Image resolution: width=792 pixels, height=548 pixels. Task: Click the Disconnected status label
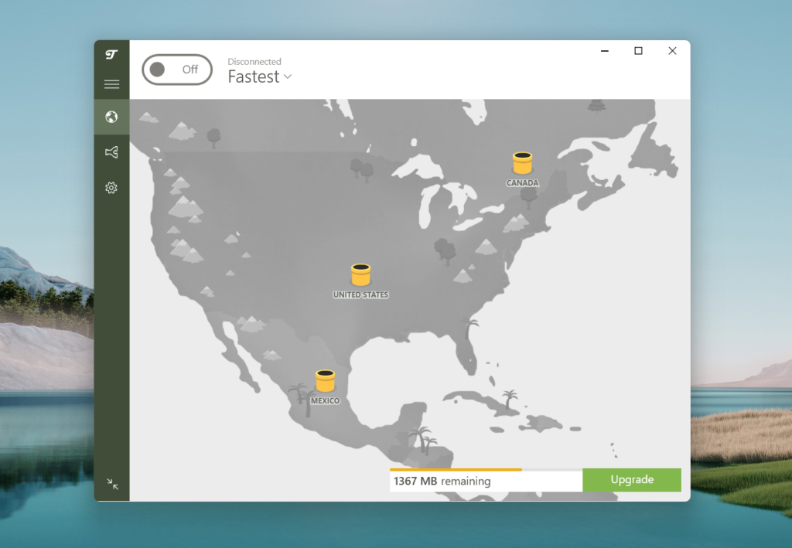(255, 61)
